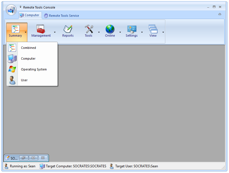Image resolution: width=229 pixels, height=173 pixels.
Task: Click 'Target User: SOCRATES\Sean' status text
Action: coord(136,166)
